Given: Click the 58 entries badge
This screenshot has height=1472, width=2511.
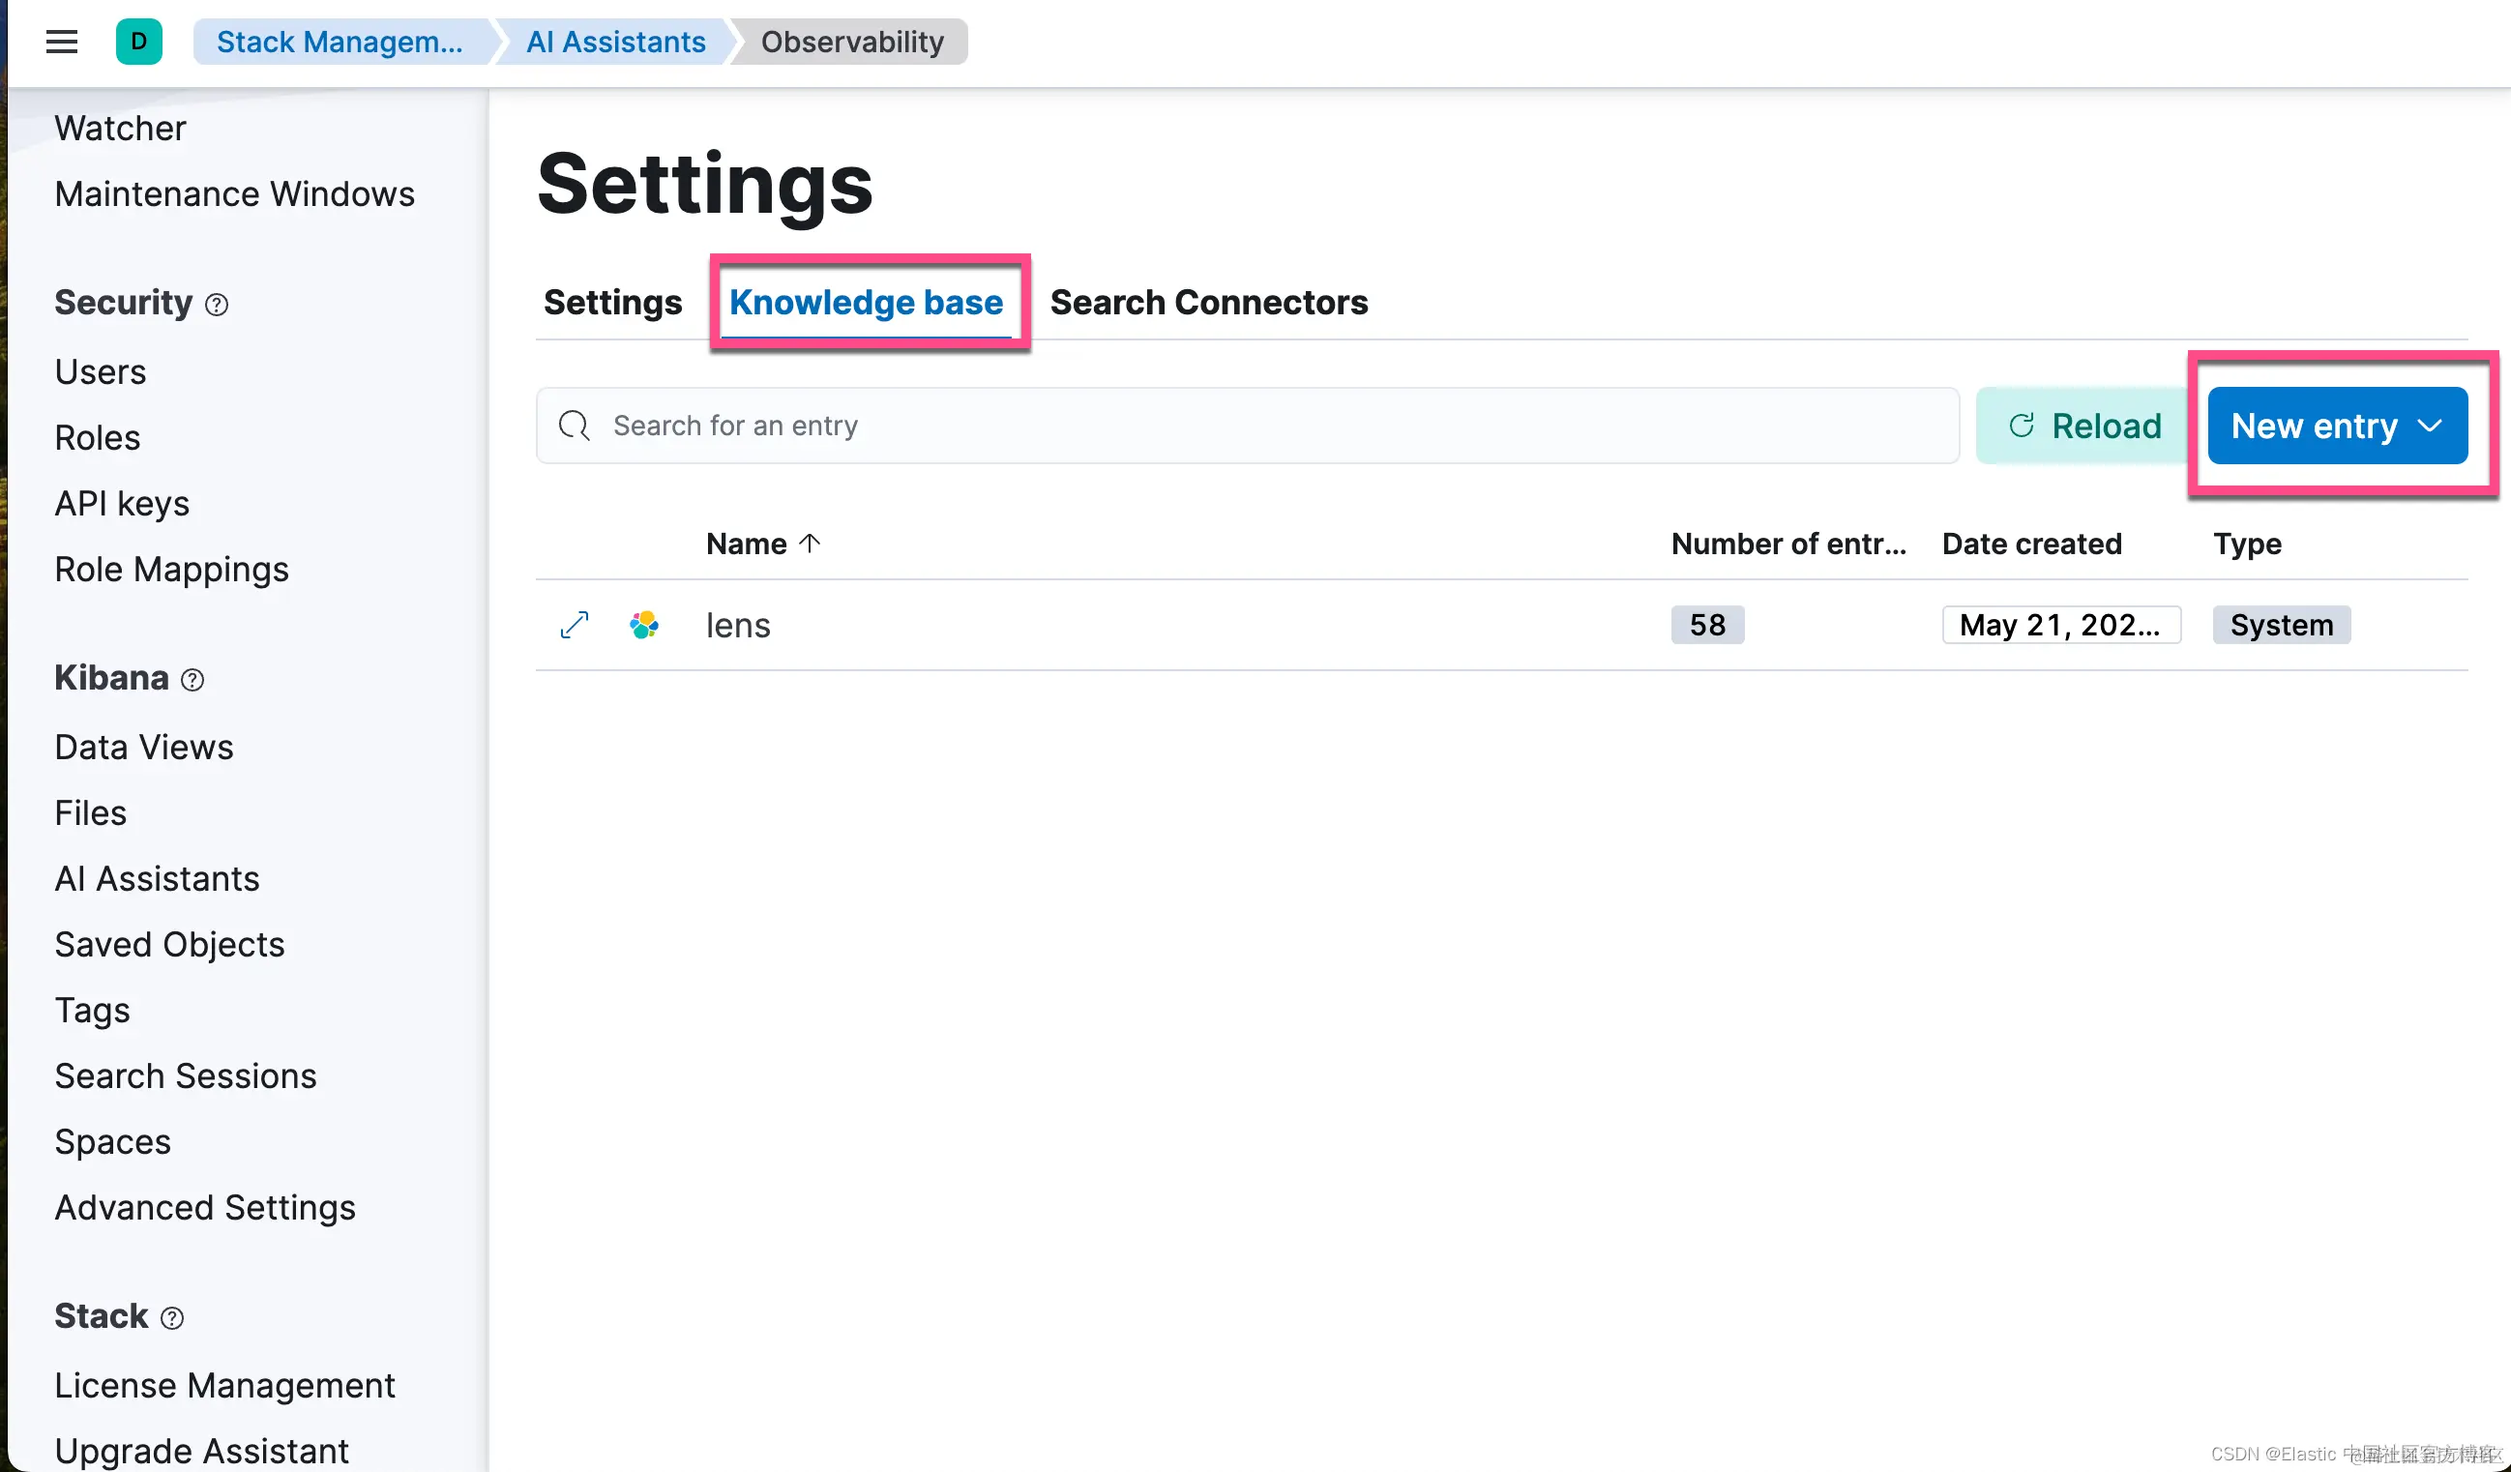Looking at the screenshot, I should (x=1707, y=625).
